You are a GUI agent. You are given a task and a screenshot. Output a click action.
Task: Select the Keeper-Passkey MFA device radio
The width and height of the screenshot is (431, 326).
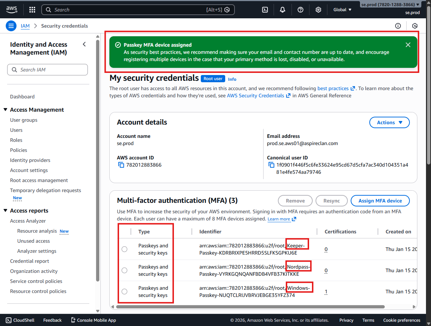124,249
